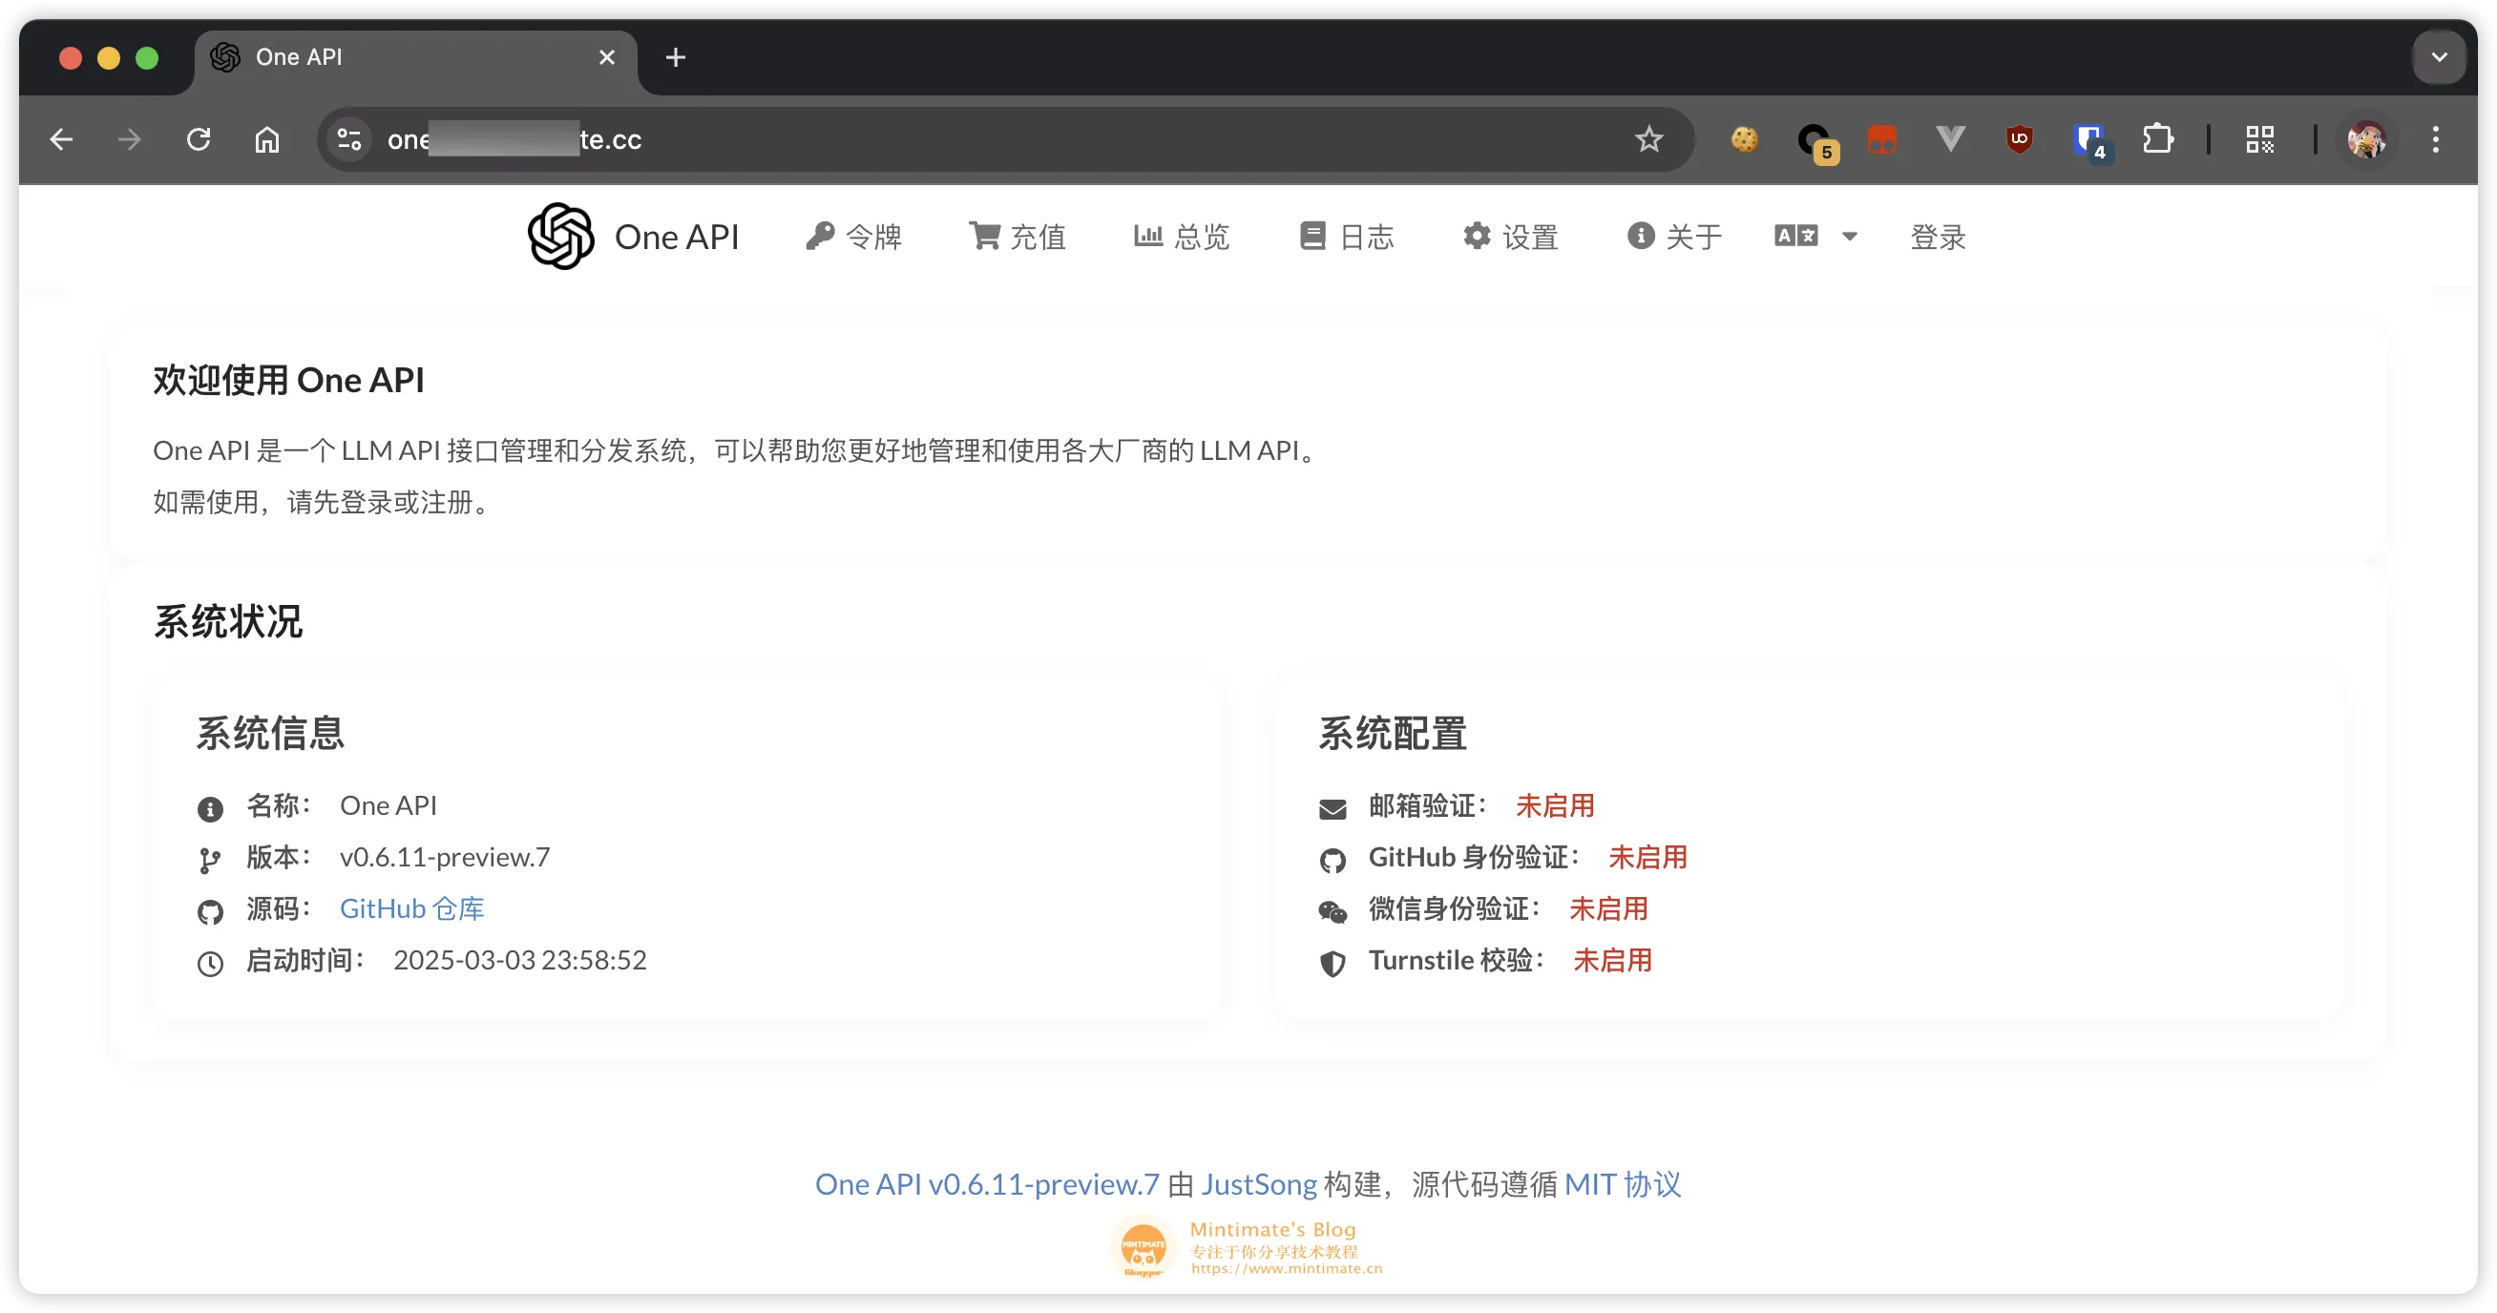Click the One API logo in navbar
The width and height of the screenshot is (2497, 1313).
pyautogui.click(x=560, y=236)
